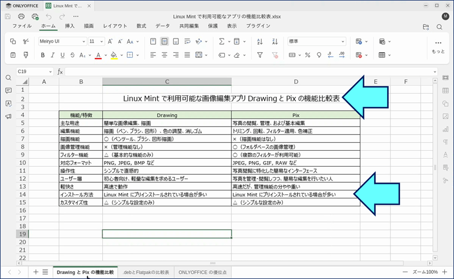Switch to the レイアウト tab
The image size is (454, 279).
pos(115,26)
